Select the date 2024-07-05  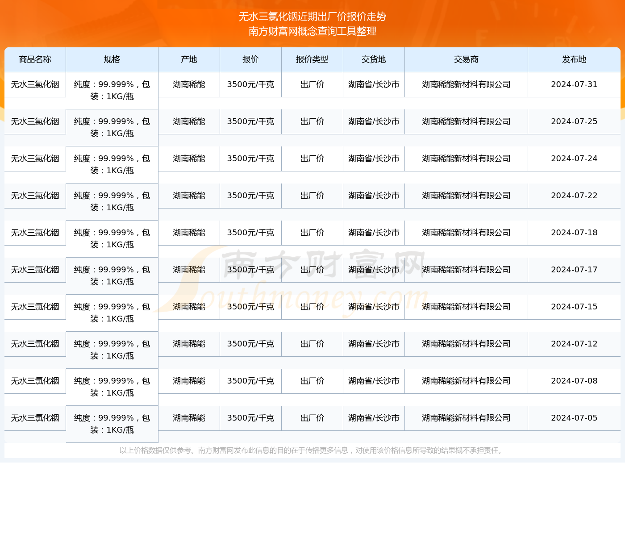click(574, 418)
